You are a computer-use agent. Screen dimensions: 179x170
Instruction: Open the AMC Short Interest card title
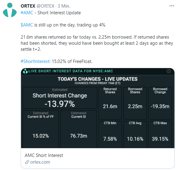44,155
